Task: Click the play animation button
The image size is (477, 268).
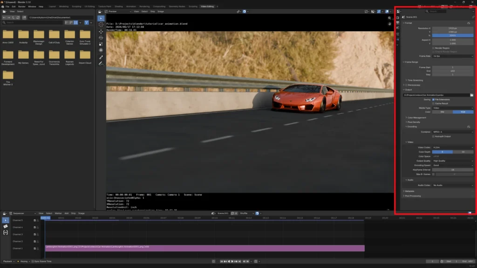Action: [x=232, y=261]
